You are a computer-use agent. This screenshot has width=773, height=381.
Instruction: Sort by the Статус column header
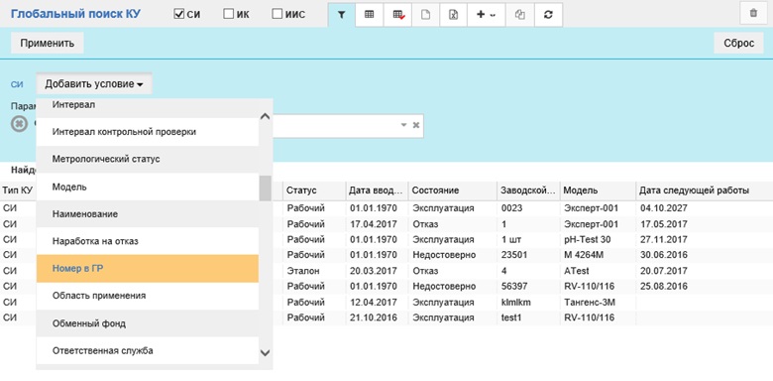(314, 190)
